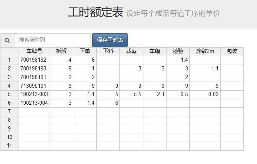257x164 pixels.
Task: Click the 检验 cell showing 1.4
Action: tap(178, 60)
